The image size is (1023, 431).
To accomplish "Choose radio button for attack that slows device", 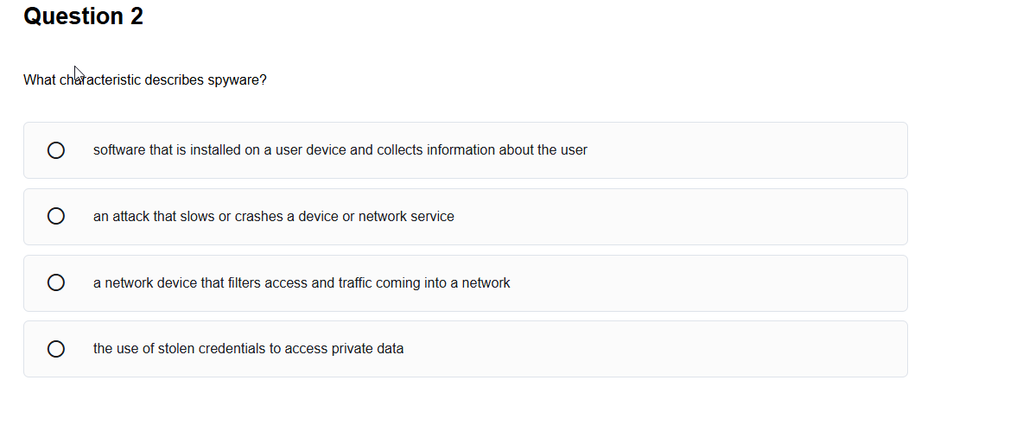I will (x=56, y=217).
